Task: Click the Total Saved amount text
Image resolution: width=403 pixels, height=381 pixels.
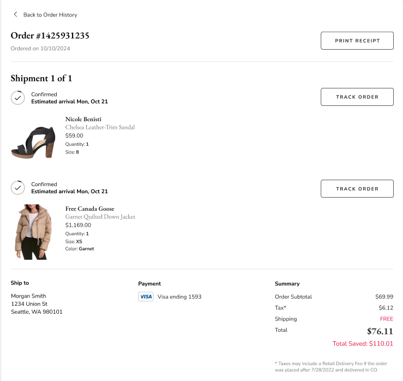Action: click(x=363, y=344)
